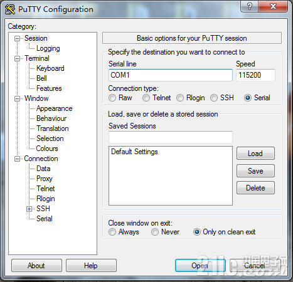Set close window on exit to Always
Image resolution: width=293 pixels, height=282 pixels.
(x=112, y=232)
